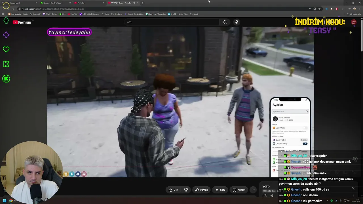The height and width of the screenshot is (204, 363).
Task: Click the Kick K logo sidebar icon
Action: pyautogui.click(x=6, y=64)
